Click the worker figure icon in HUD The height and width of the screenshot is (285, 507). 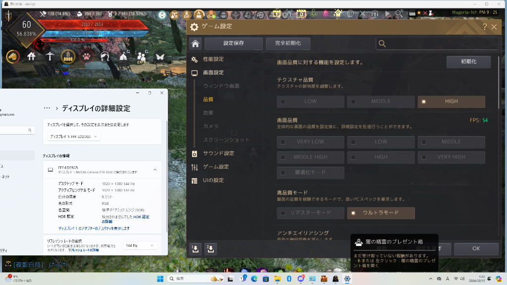tap(50, 56)
